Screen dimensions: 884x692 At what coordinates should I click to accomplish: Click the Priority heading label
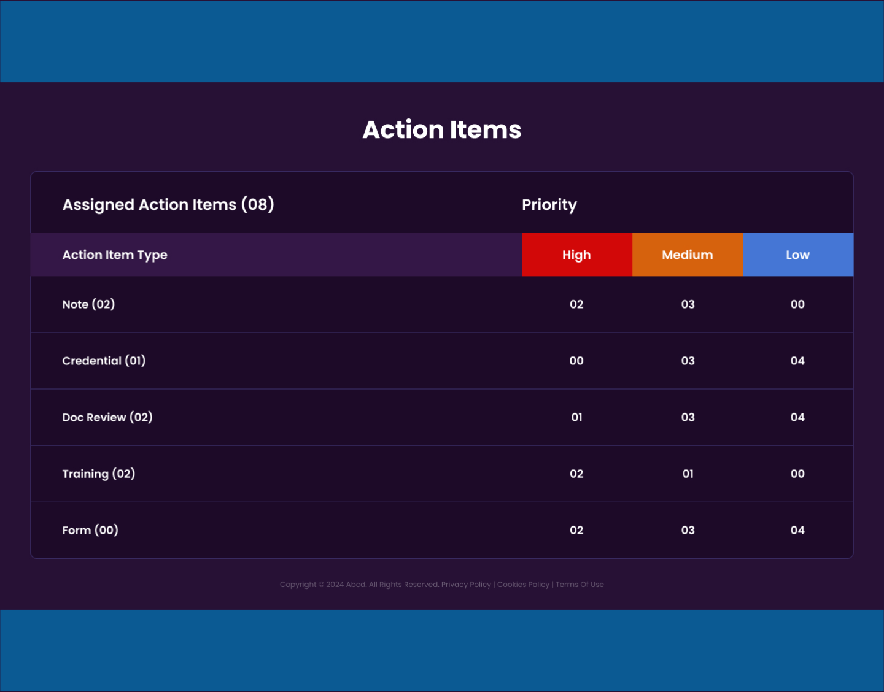click(549, 205)
